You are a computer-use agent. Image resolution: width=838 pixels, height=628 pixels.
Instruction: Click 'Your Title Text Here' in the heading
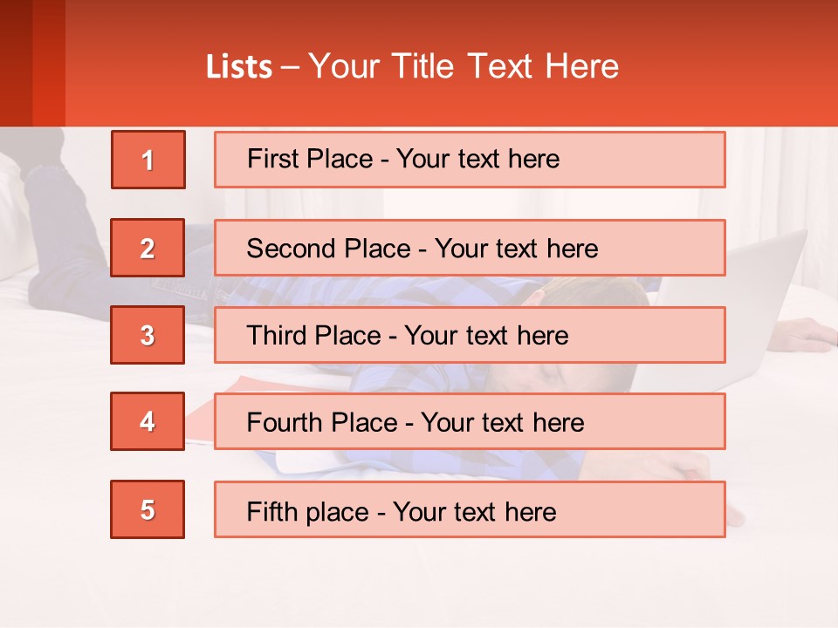point(464,66)
